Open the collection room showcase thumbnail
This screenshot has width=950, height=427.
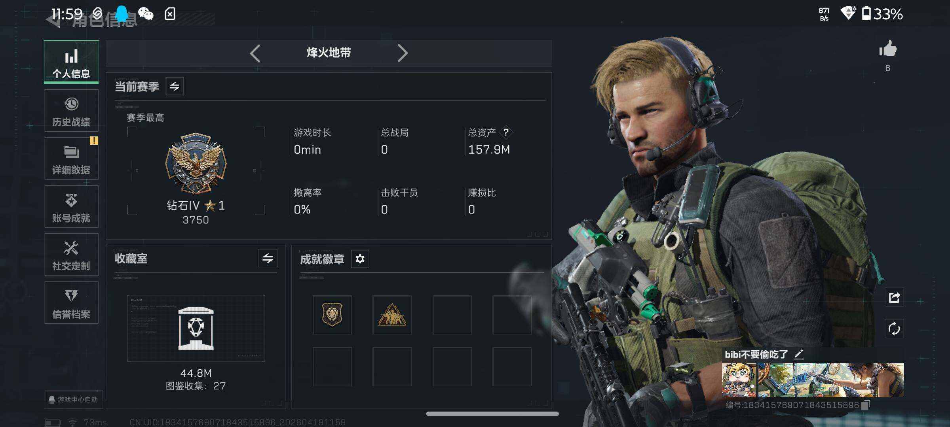pos(196,329)
